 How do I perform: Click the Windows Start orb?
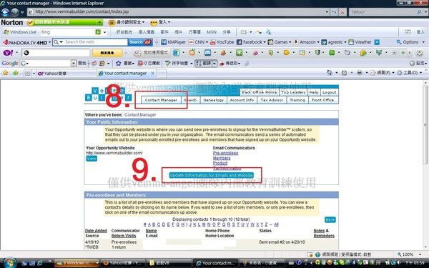[10, 263]
